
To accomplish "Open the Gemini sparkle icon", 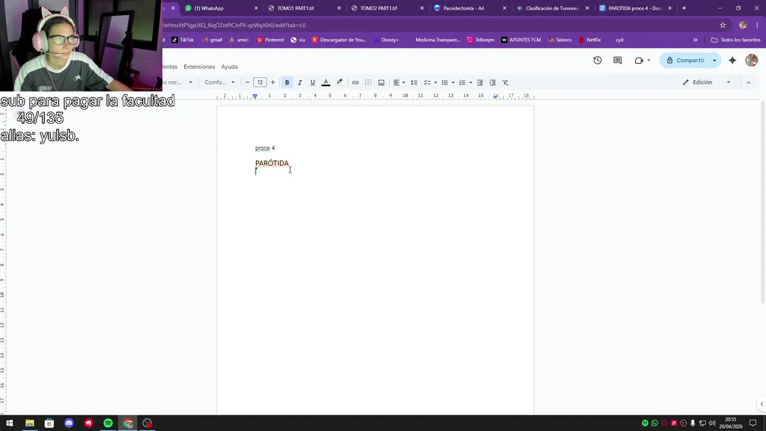I will click(x=732, y=60).
